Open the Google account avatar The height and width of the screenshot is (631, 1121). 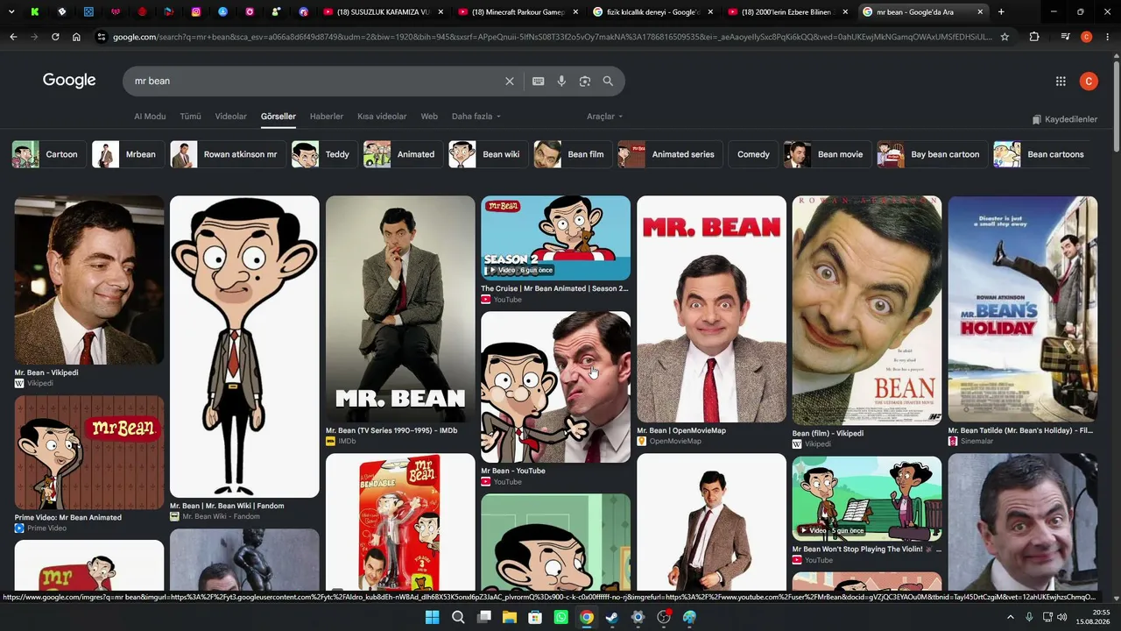coord(1089,81)
